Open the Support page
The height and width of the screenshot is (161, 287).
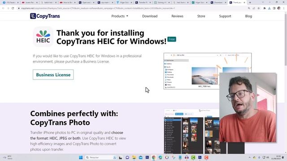pyautogui.click(x=225, y=16)
